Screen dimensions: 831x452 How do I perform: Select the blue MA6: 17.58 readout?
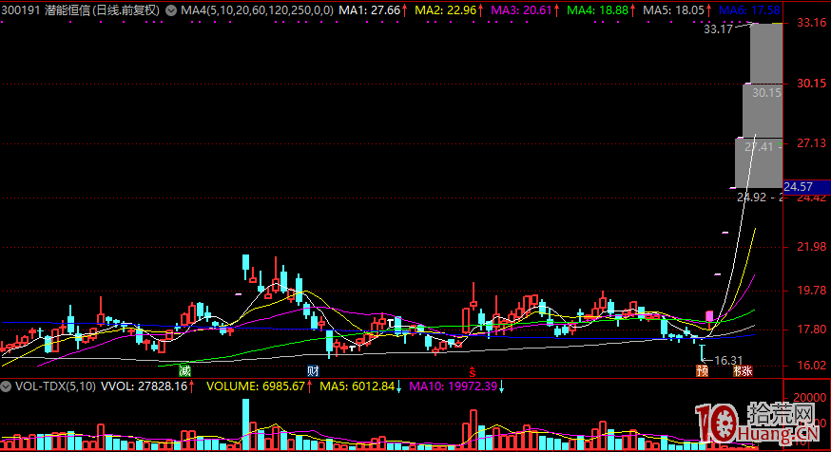749,10
